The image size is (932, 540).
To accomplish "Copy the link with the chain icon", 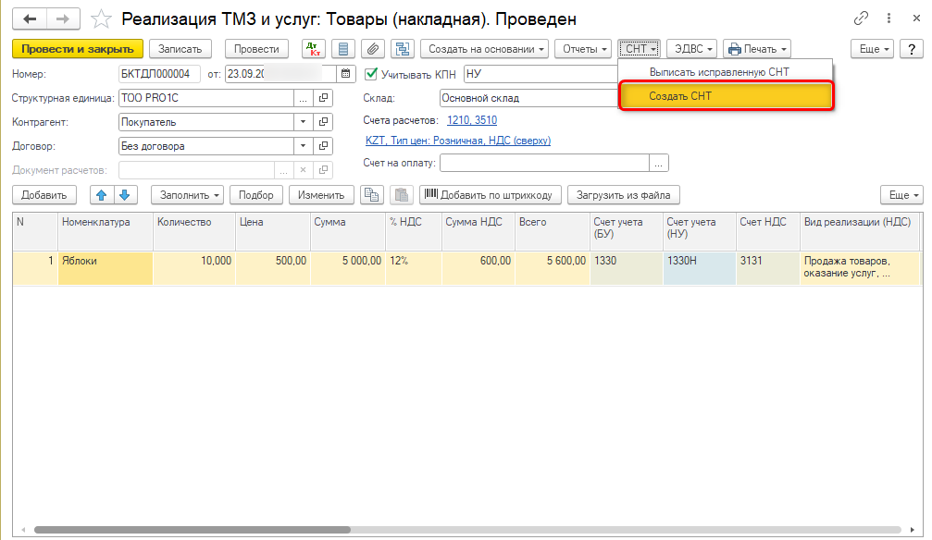I will (862, 19).
